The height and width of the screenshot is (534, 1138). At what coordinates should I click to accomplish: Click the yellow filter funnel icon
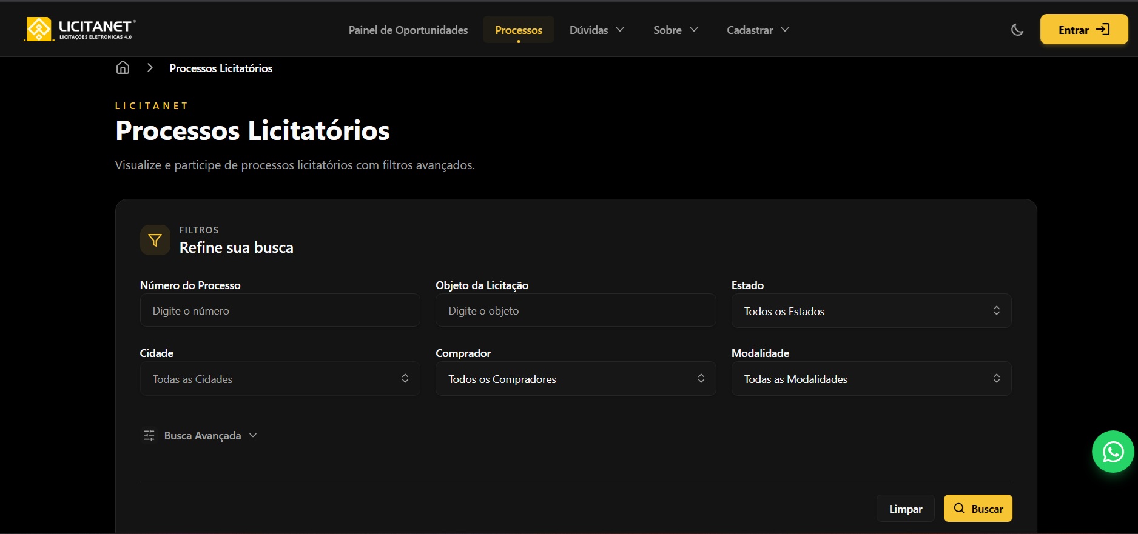pos(155,240)
